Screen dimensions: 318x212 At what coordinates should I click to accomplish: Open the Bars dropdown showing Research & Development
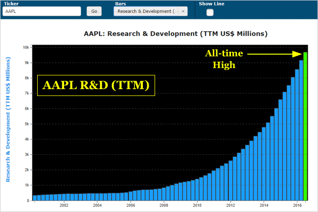pos(151,11)
